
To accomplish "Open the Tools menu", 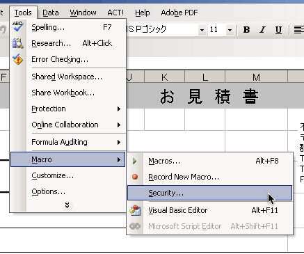I will [x=23, y=13].
